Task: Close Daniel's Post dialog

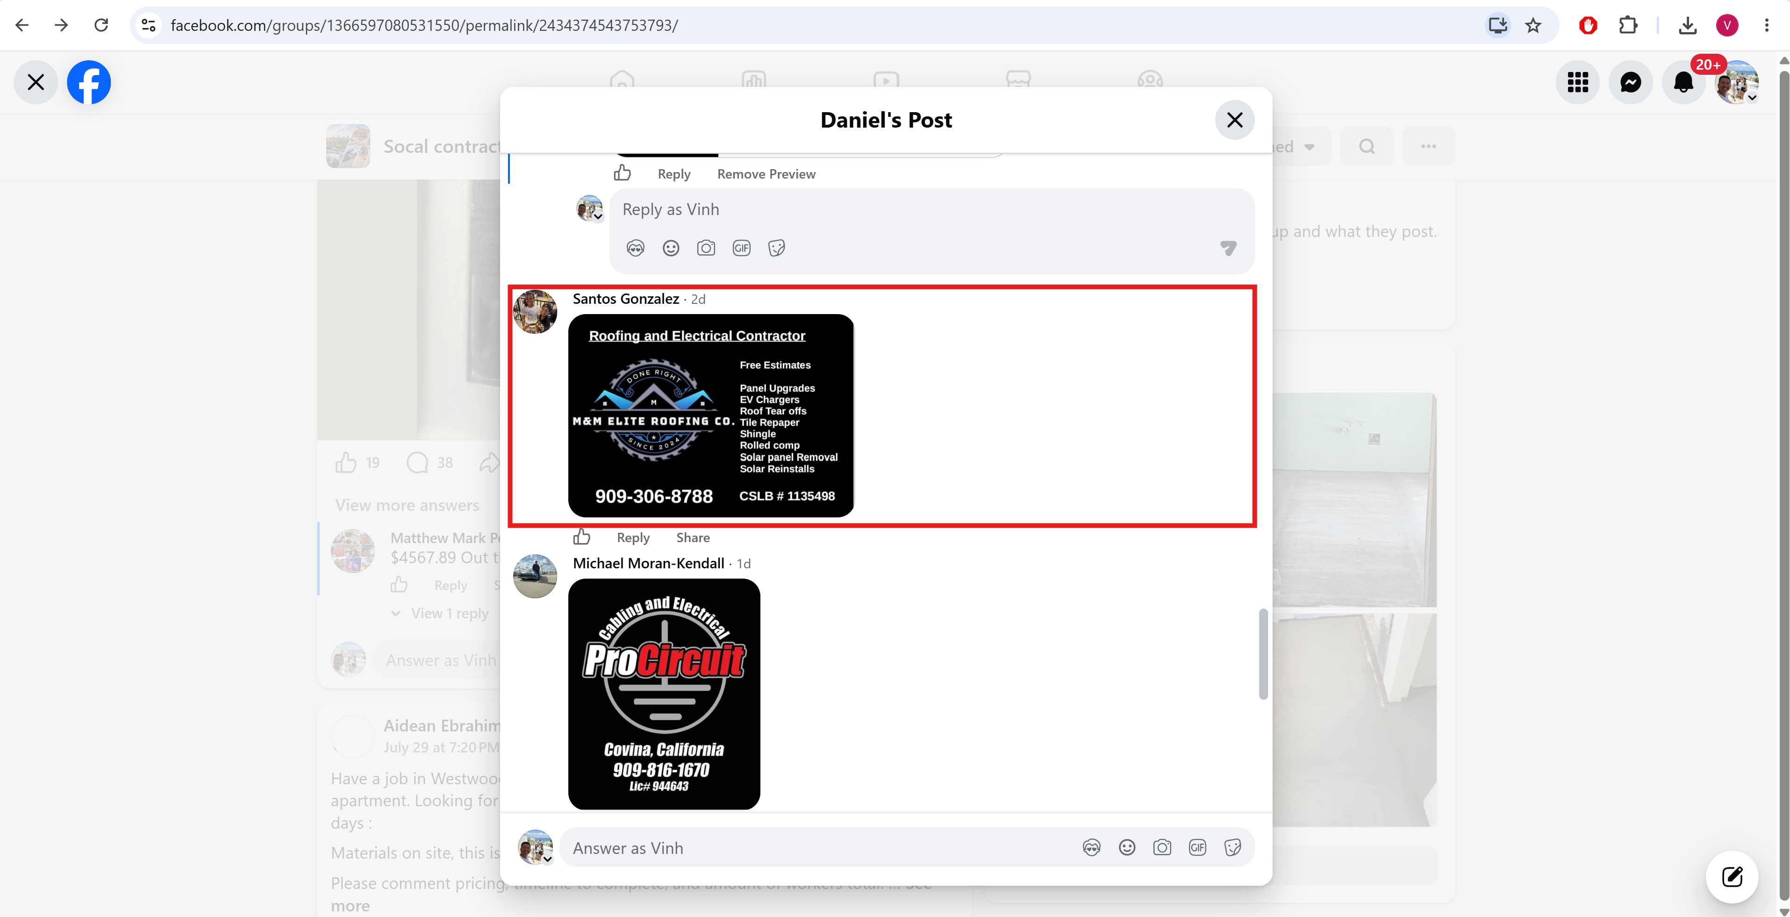Action: coord(1234,120)
